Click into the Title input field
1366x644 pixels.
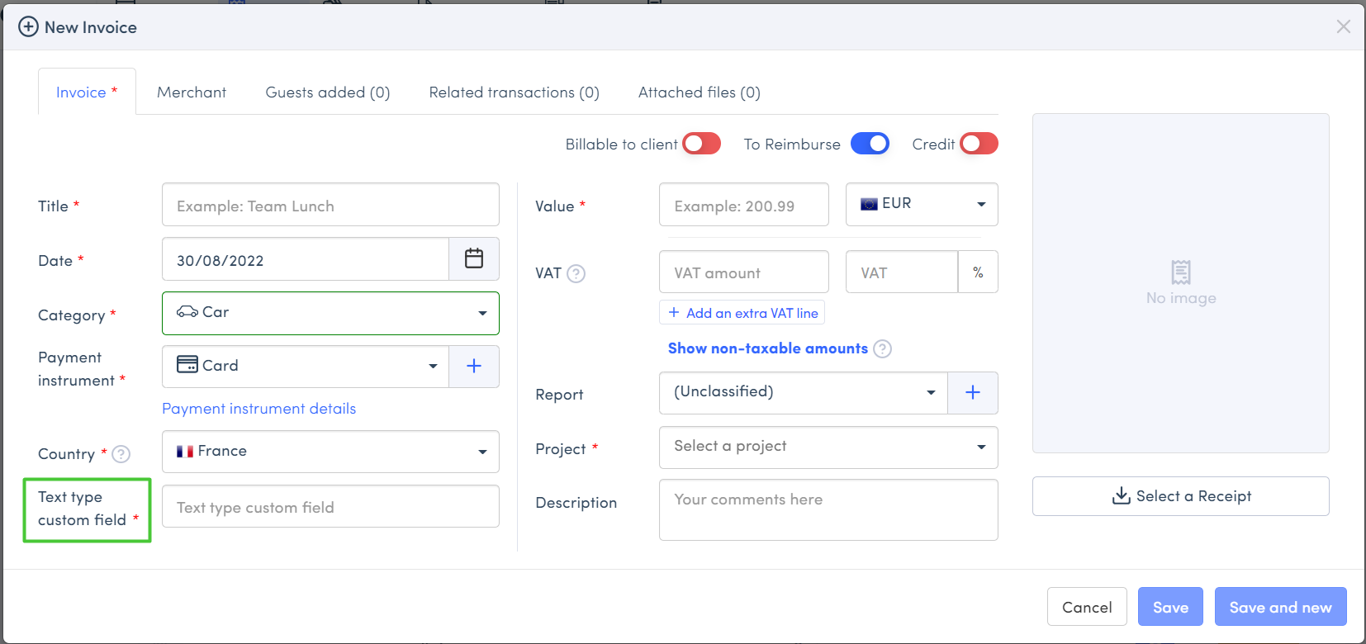(x=330, y=206)
